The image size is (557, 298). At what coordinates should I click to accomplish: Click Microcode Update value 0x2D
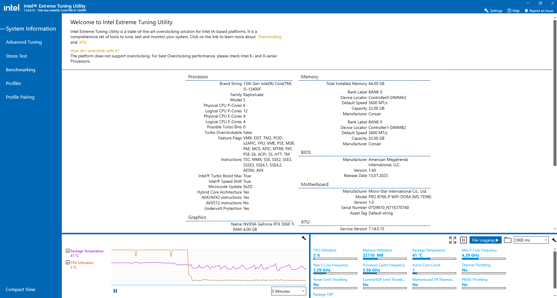click(x=248, y=187)
